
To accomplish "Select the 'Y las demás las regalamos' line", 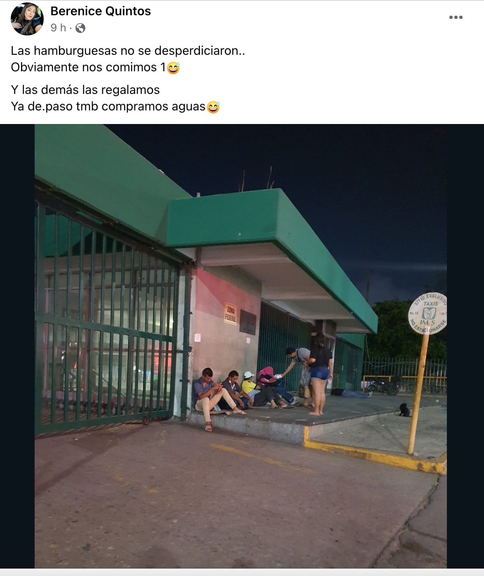I will pyautogui.click(x=85, y=90).
